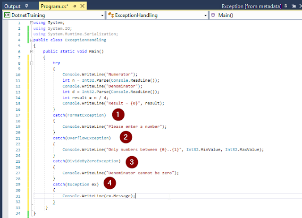Switch to the Output tab
This screenshot has height=218, width=302.
click(12, 6)
